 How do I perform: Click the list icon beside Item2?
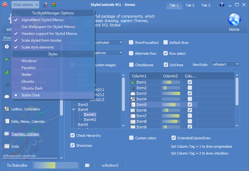(x=133, y=88)
